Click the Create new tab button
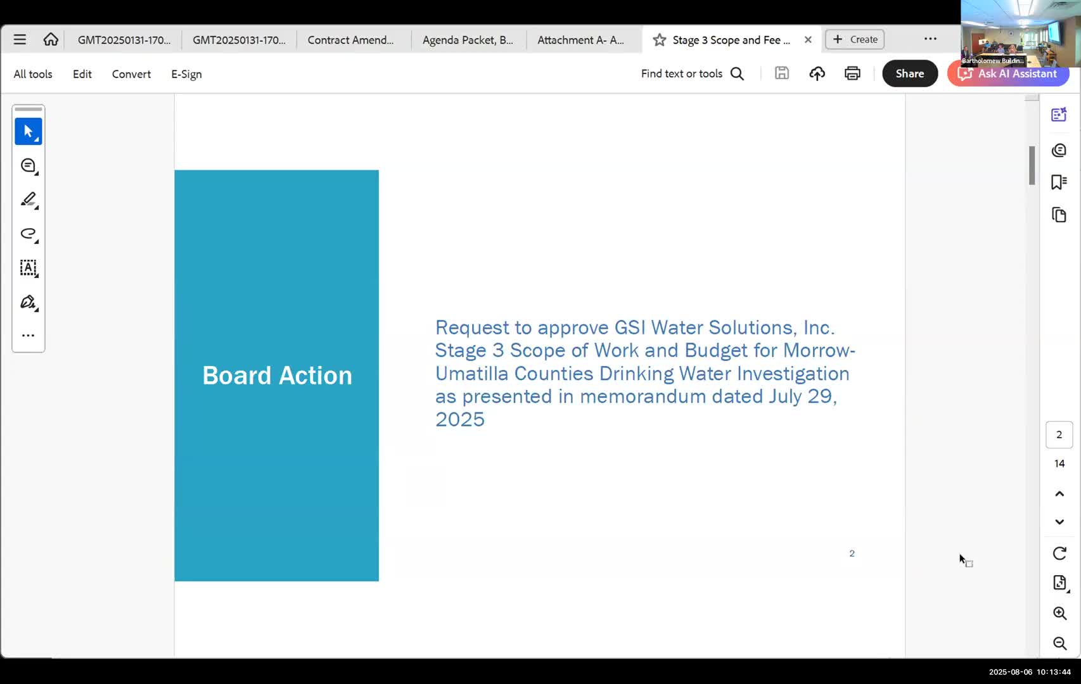 point(855,39)
